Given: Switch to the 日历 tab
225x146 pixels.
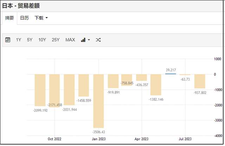Looking at the screenshot, I should (25, 18).
